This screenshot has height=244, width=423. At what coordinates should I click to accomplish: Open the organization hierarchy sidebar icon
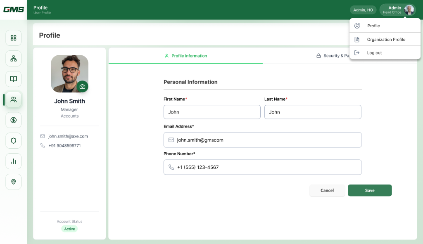14,58
